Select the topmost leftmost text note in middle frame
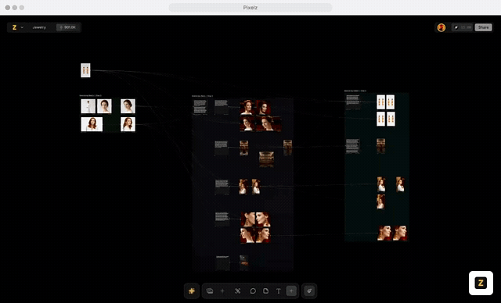This screenshot has height=303, width=501. click(x=200, y=107)
